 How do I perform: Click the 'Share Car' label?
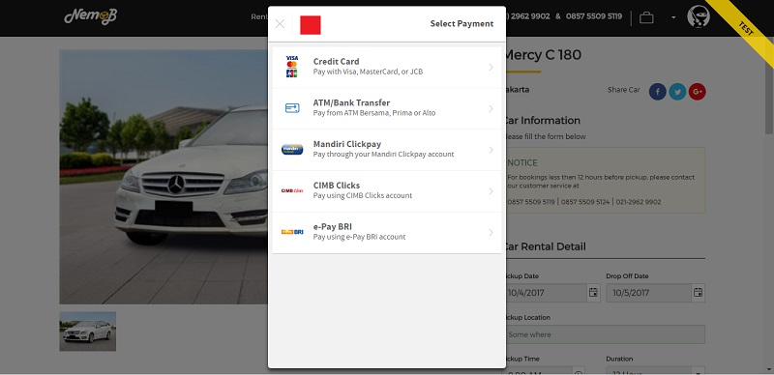(x=623, y=90)
